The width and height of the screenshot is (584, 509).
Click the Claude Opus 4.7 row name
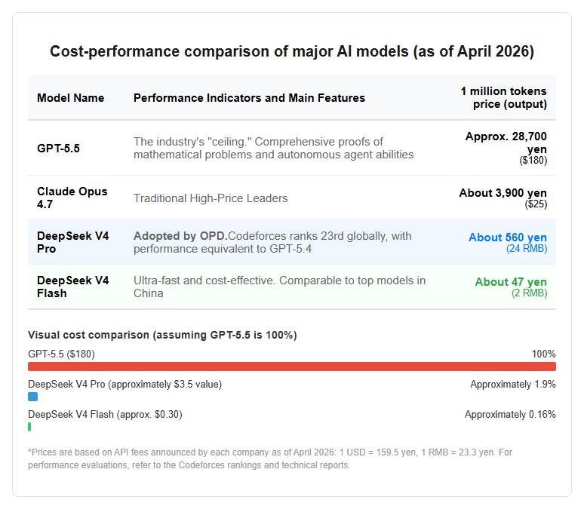pos(72,198)
